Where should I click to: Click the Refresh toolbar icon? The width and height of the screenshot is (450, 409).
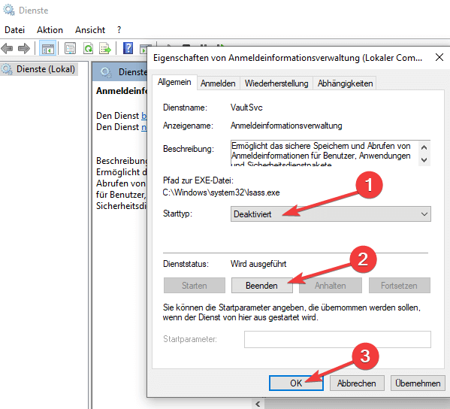88,48
